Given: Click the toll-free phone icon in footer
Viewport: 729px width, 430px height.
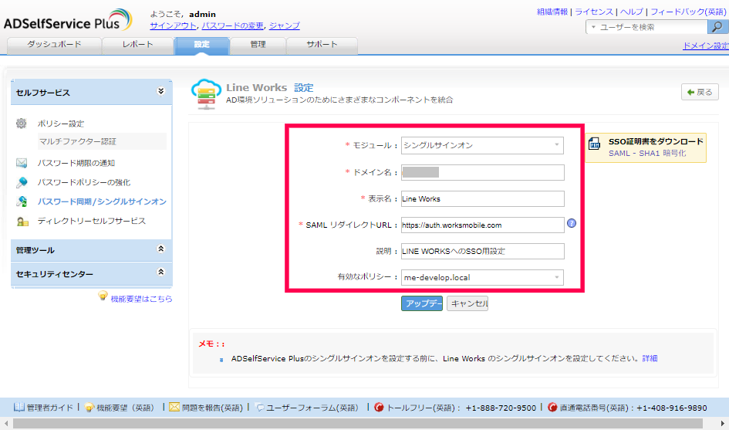Looking at the screenshot, I should [x=379, y=407].
